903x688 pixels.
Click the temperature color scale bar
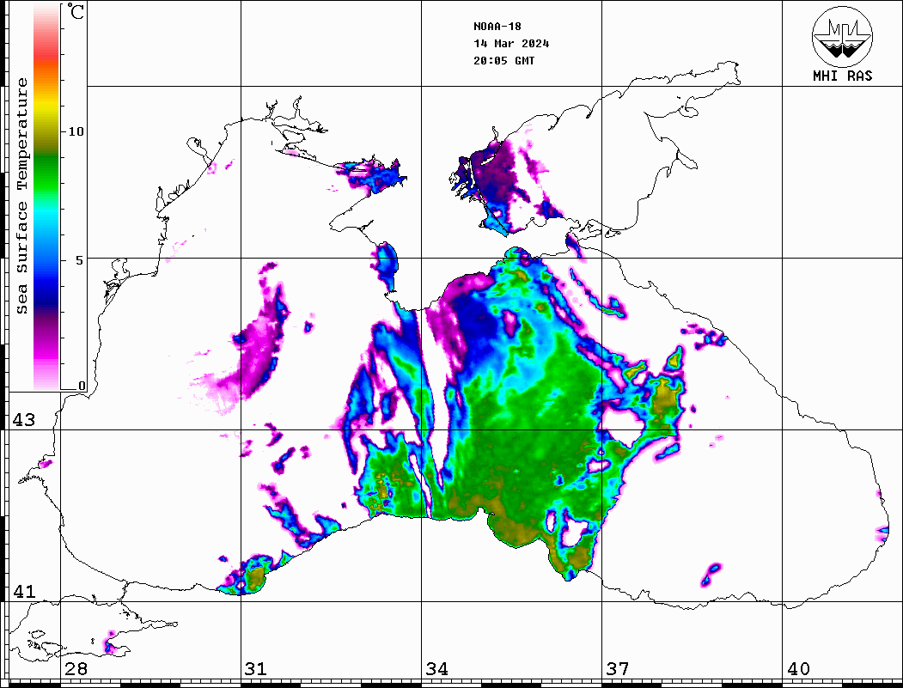click(x=46, y=197)
